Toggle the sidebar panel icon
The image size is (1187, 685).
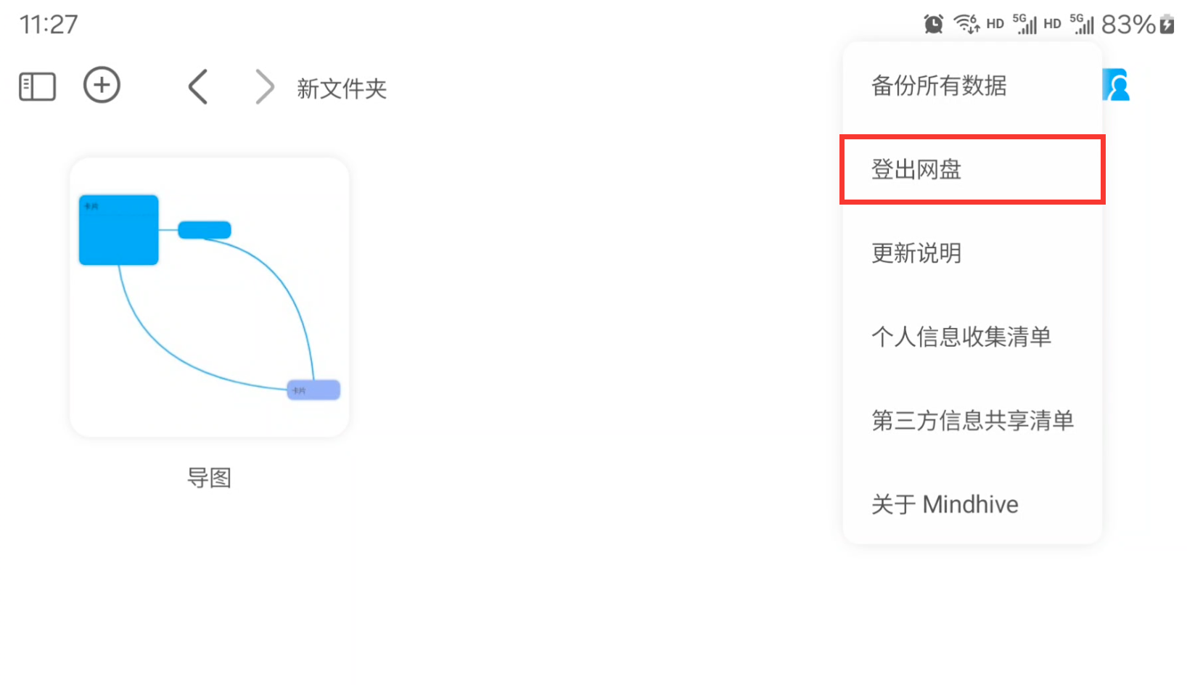37,86
